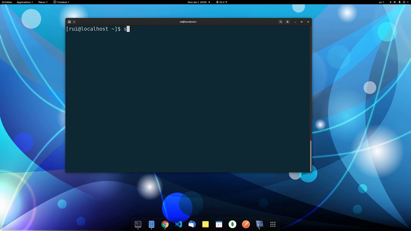The image size is (411, 231).
Task: Click the terminal prompt line
Action: pyautogui.click(x=98, y=29)
